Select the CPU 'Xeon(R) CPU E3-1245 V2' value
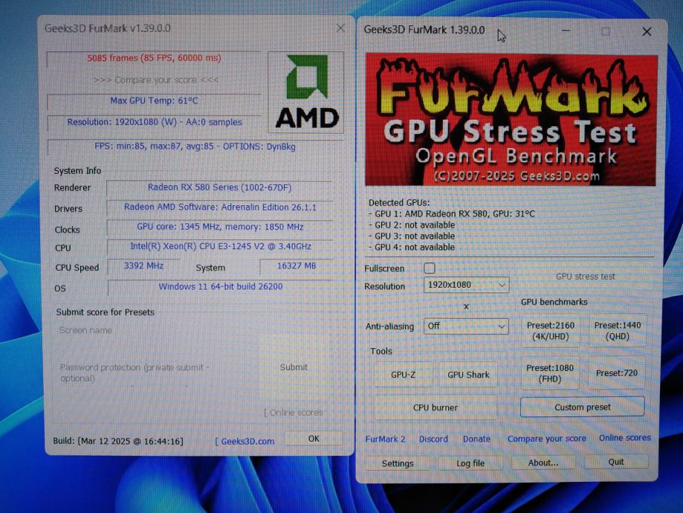Screen dimensions: 683x513 219,246
